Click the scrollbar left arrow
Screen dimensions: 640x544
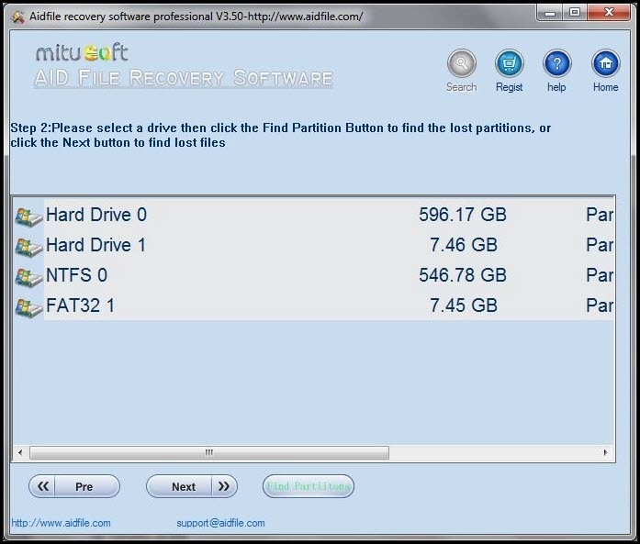click(x=20, y=452)
